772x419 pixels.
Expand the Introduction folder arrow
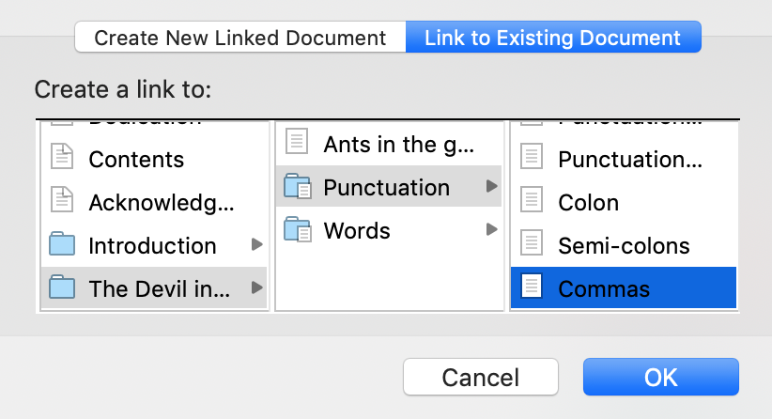(256, 246)
